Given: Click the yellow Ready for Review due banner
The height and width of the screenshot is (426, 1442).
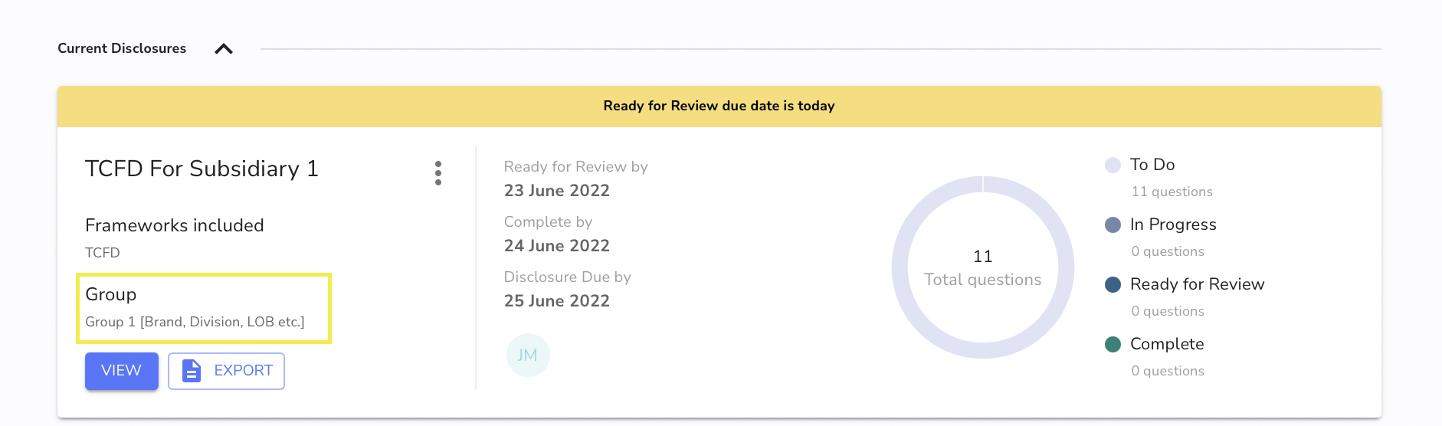Looking at the screenshot, I should tap(719, 106).
